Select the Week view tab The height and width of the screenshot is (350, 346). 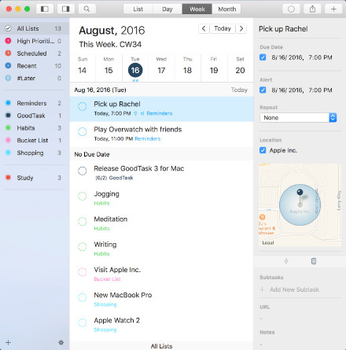pyautogui.click(x=197, y=9)
